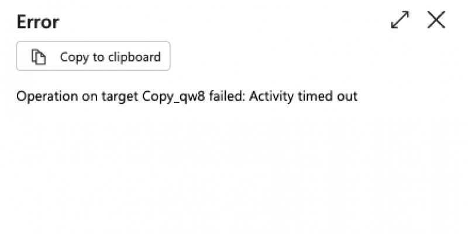This screenshot has width=468, height=234.
Task: Click the error message line
Action: [x=187, y=97]
